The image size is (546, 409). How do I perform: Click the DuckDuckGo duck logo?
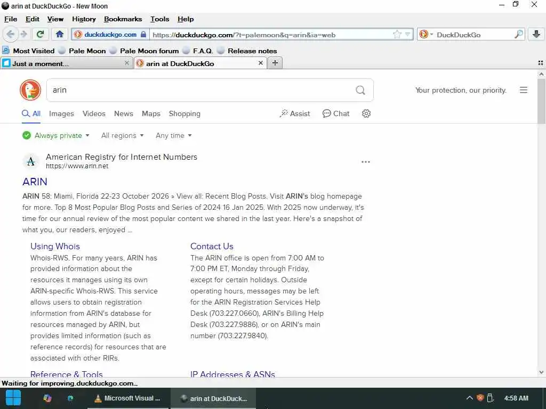click(x=30, y=89)
